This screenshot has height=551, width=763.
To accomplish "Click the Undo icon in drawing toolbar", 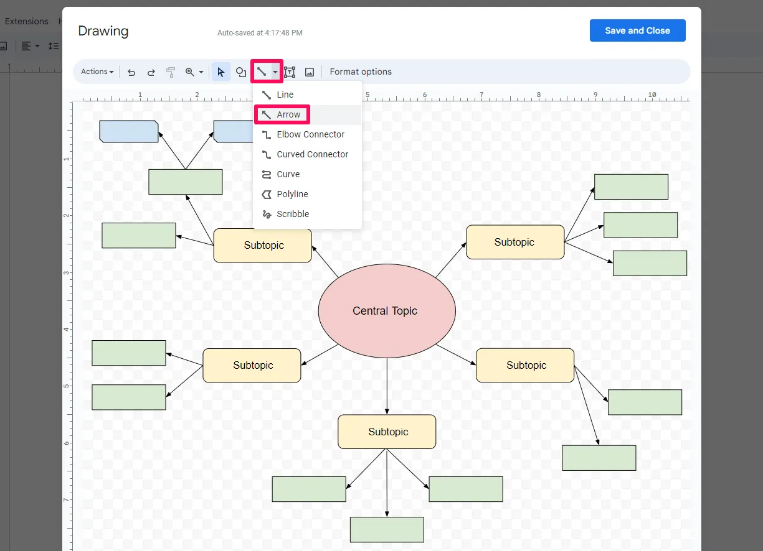I will pyautogui.click(x=131, y=72).
